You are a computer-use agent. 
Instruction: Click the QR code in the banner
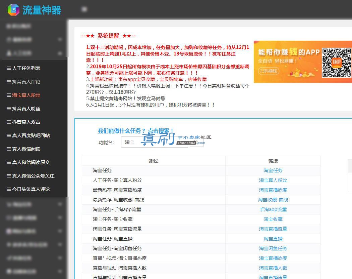[x=337, y=63]
